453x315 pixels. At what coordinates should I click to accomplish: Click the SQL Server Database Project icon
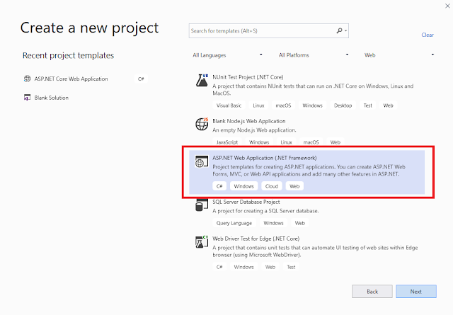(x=202, y=205)
